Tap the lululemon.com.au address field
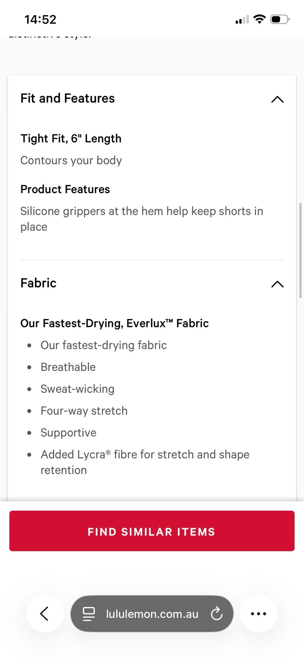This screenshot has width=304, height=659. click(152, 614)
